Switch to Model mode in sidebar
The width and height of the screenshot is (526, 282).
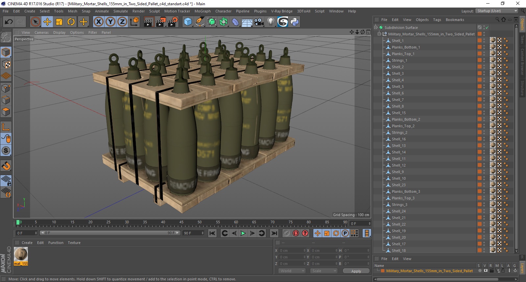click(6, 52)
